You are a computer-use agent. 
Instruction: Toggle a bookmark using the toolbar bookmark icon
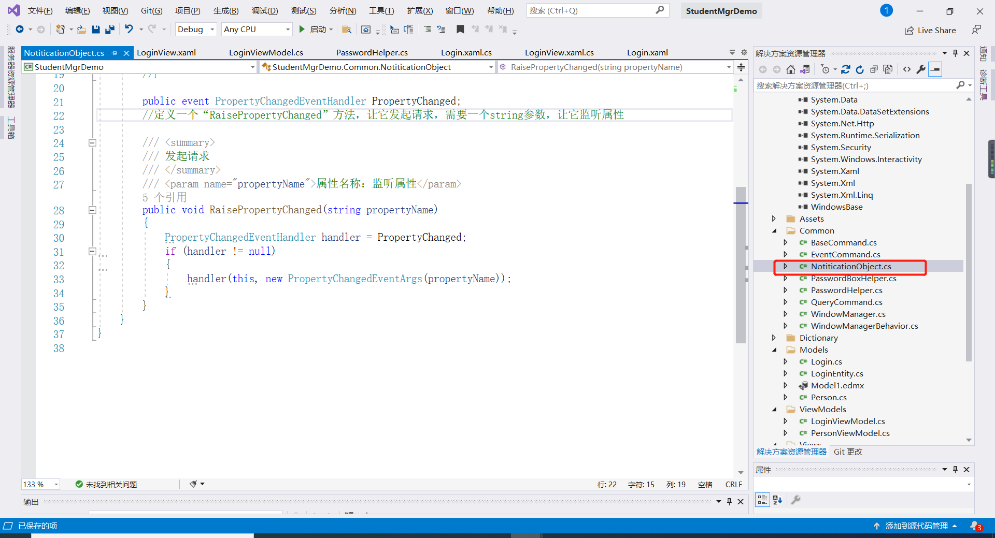point(460,29)
